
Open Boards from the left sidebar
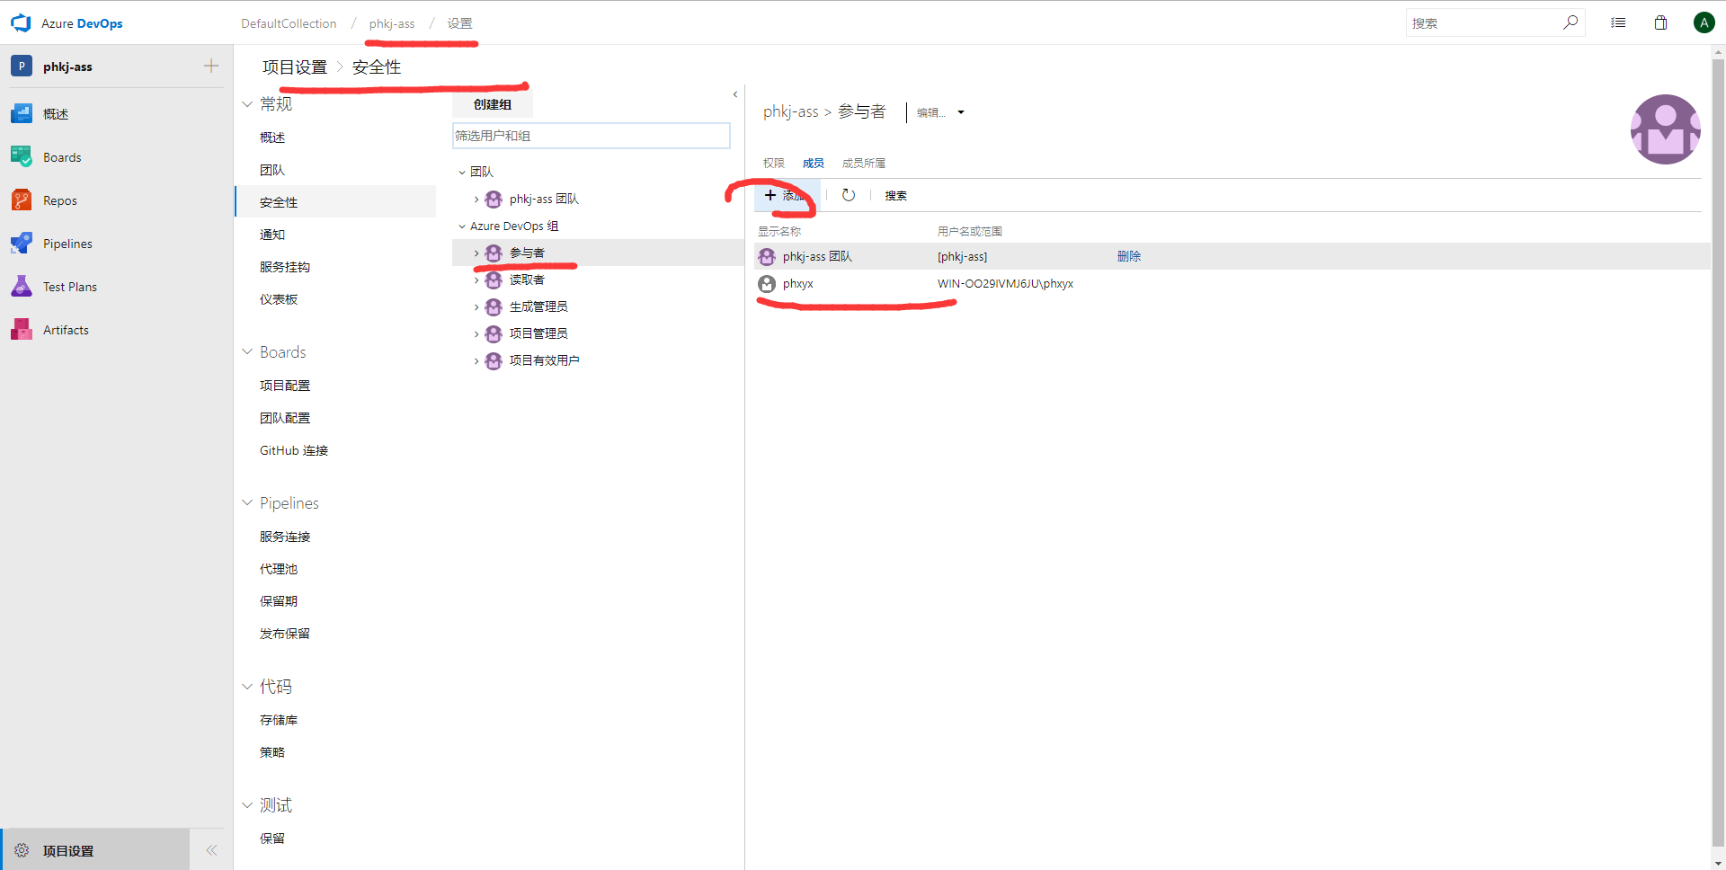pyautogui.click(x=62, y=157)
